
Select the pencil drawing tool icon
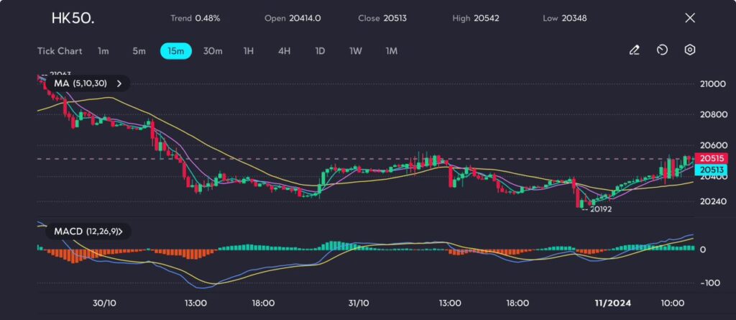click(x=634, y=50)
